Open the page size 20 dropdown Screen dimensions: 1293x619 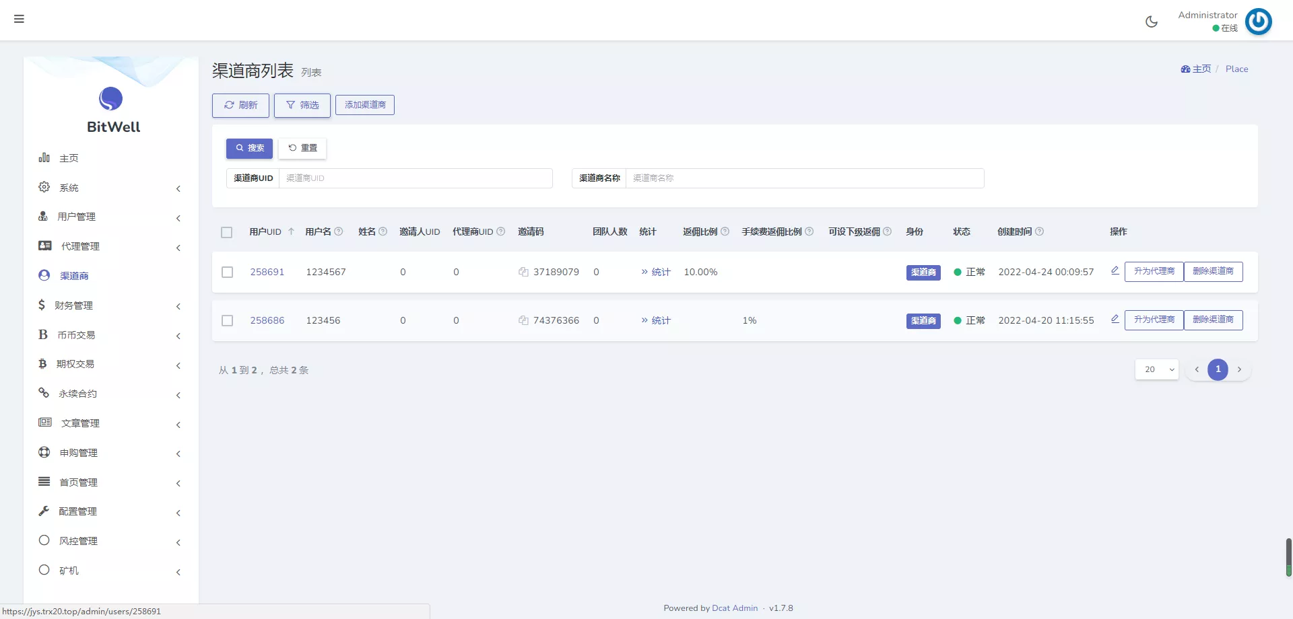tap(1156, 369)
